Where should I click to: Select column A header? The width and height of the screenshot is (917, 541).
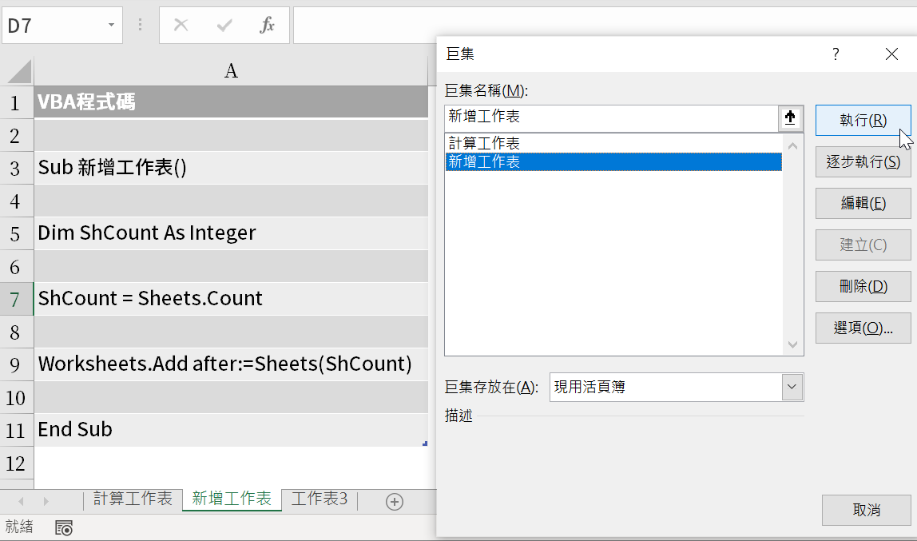pos(231,71)
